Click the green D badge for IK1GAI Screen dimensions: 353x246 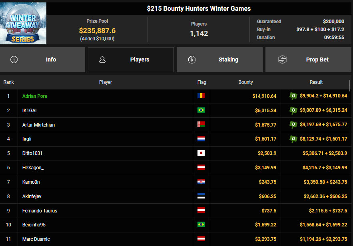point(294,110)
